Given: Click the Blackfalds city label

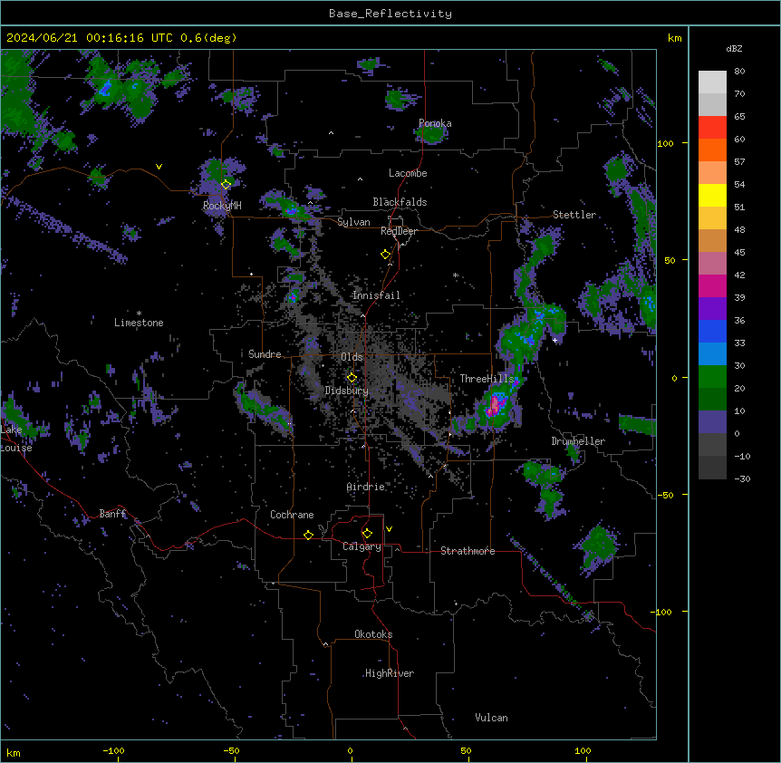Looking at the screenshot, I should (x=400, y=202).
